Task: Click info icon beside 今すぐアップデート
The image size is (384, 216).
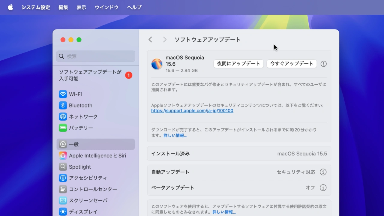Action: click(x=323, y=64)
